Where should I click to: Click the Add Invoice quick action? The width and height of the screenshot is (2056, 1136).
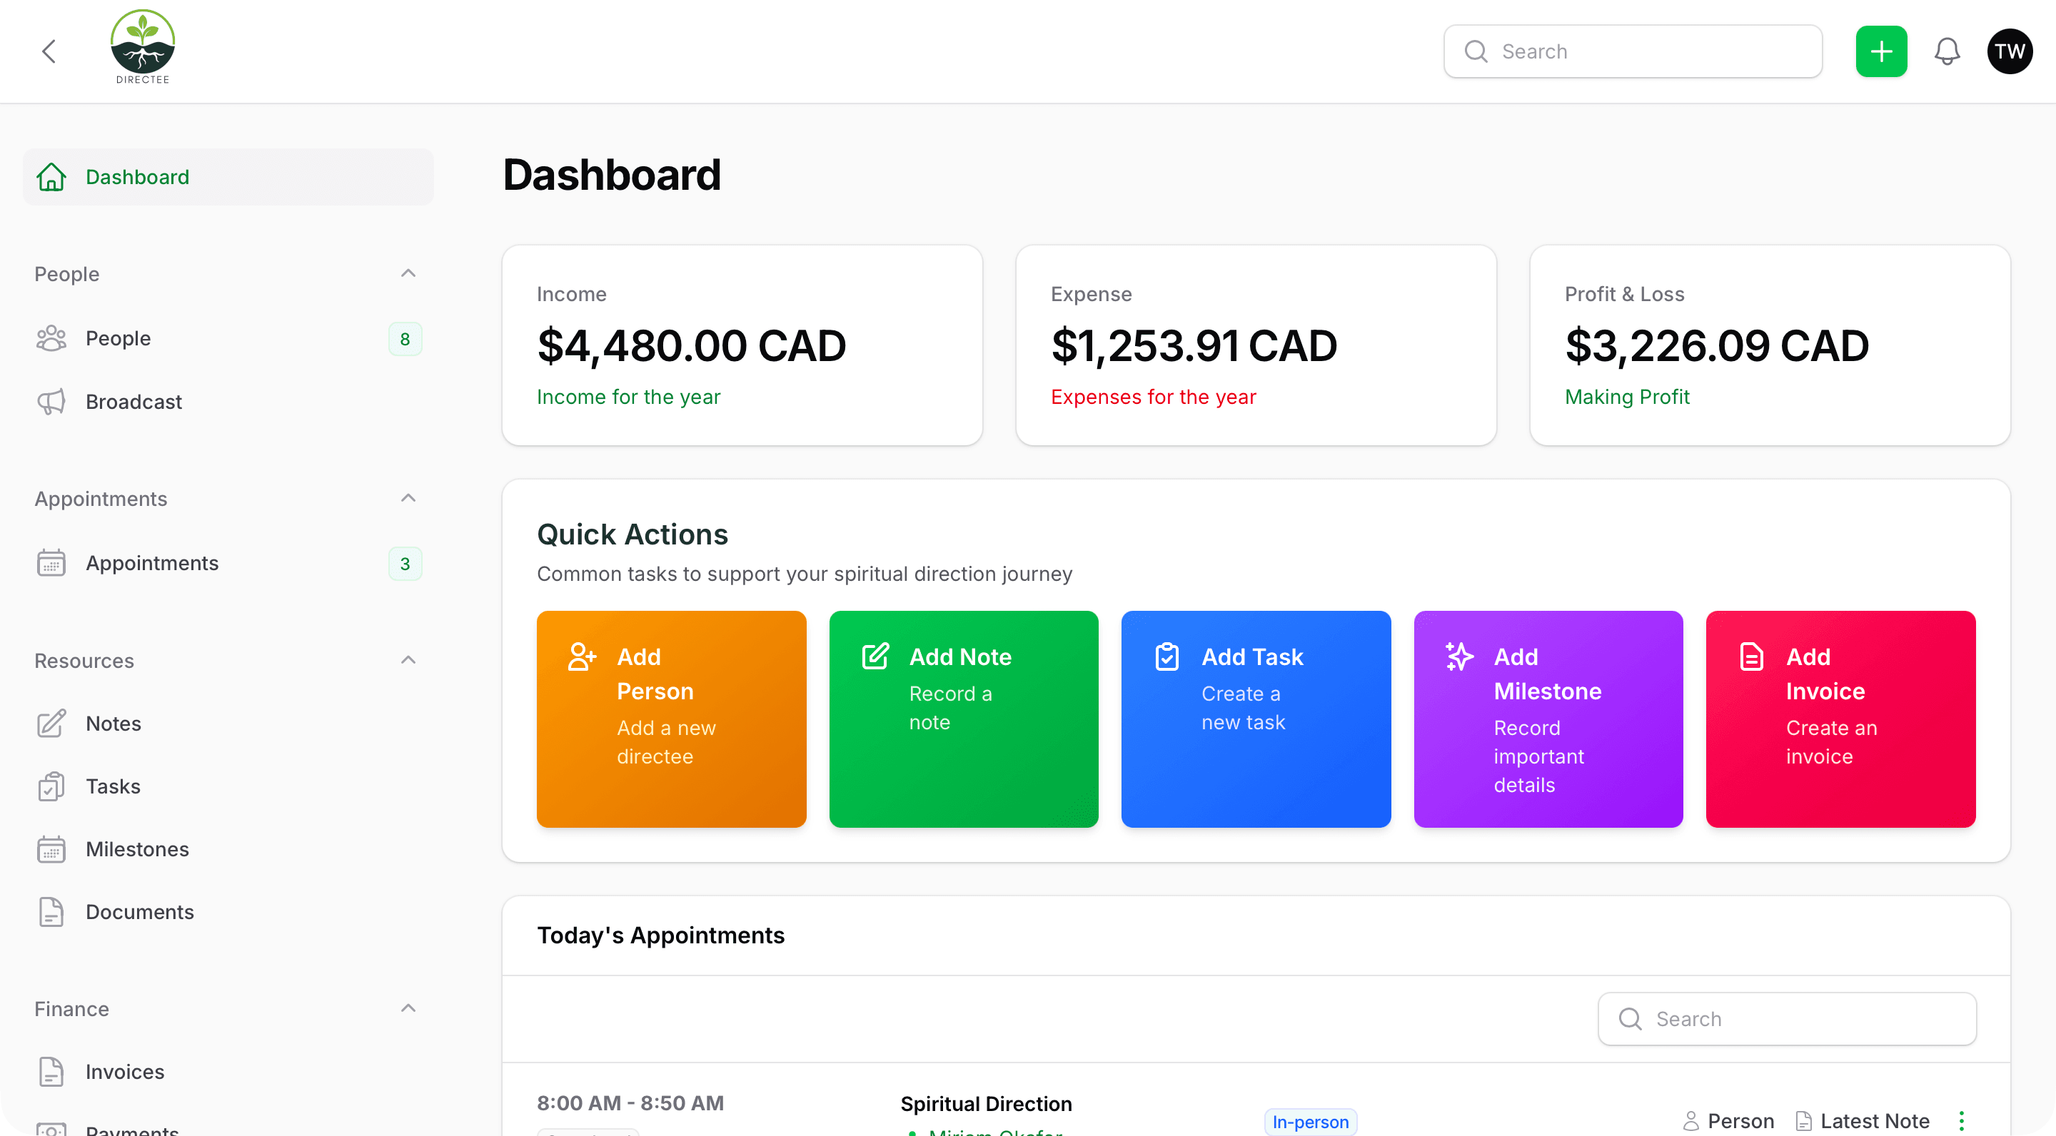1840,719
